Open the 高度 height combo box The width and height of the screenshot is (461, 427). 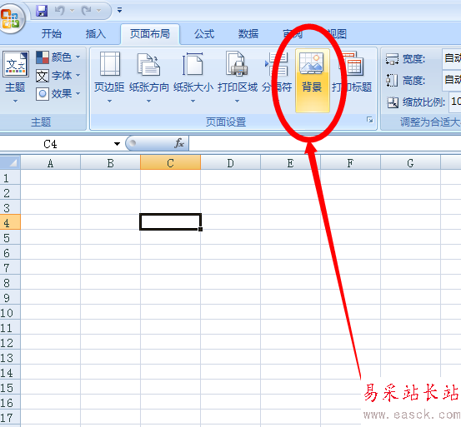click(451, 80)
